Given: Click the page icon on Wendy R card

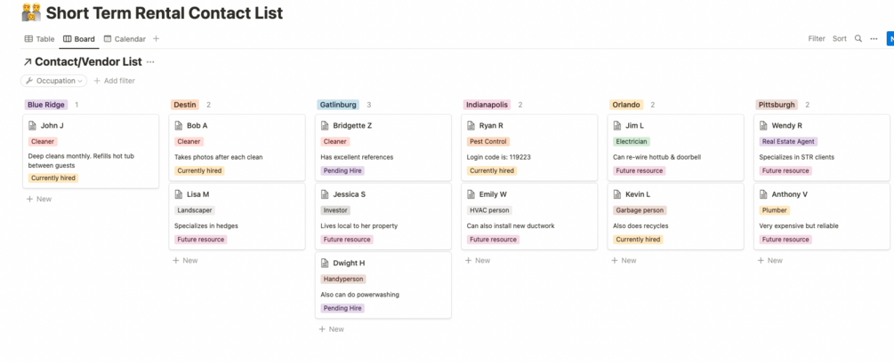Looking at the screenshot, I should point(763,126).
